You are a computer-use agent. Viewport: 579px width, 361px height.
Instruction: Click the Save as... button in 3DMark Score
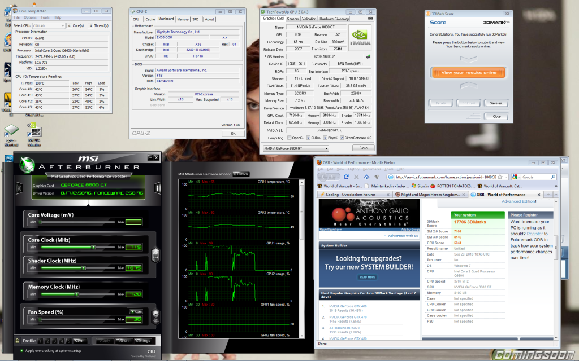click(496, 103)
